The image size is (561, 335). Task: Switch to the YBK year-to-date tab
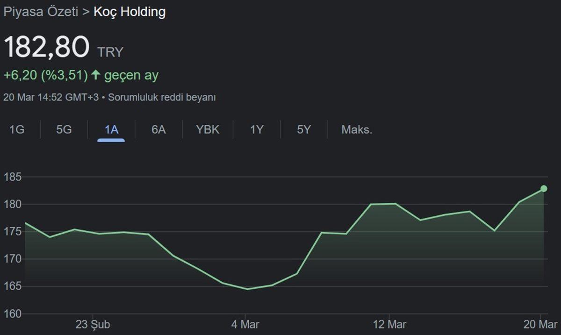coord(208,129)
